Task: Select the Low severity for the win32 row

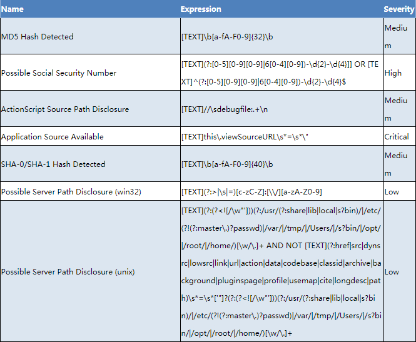Action: click(x=392, y=191)
